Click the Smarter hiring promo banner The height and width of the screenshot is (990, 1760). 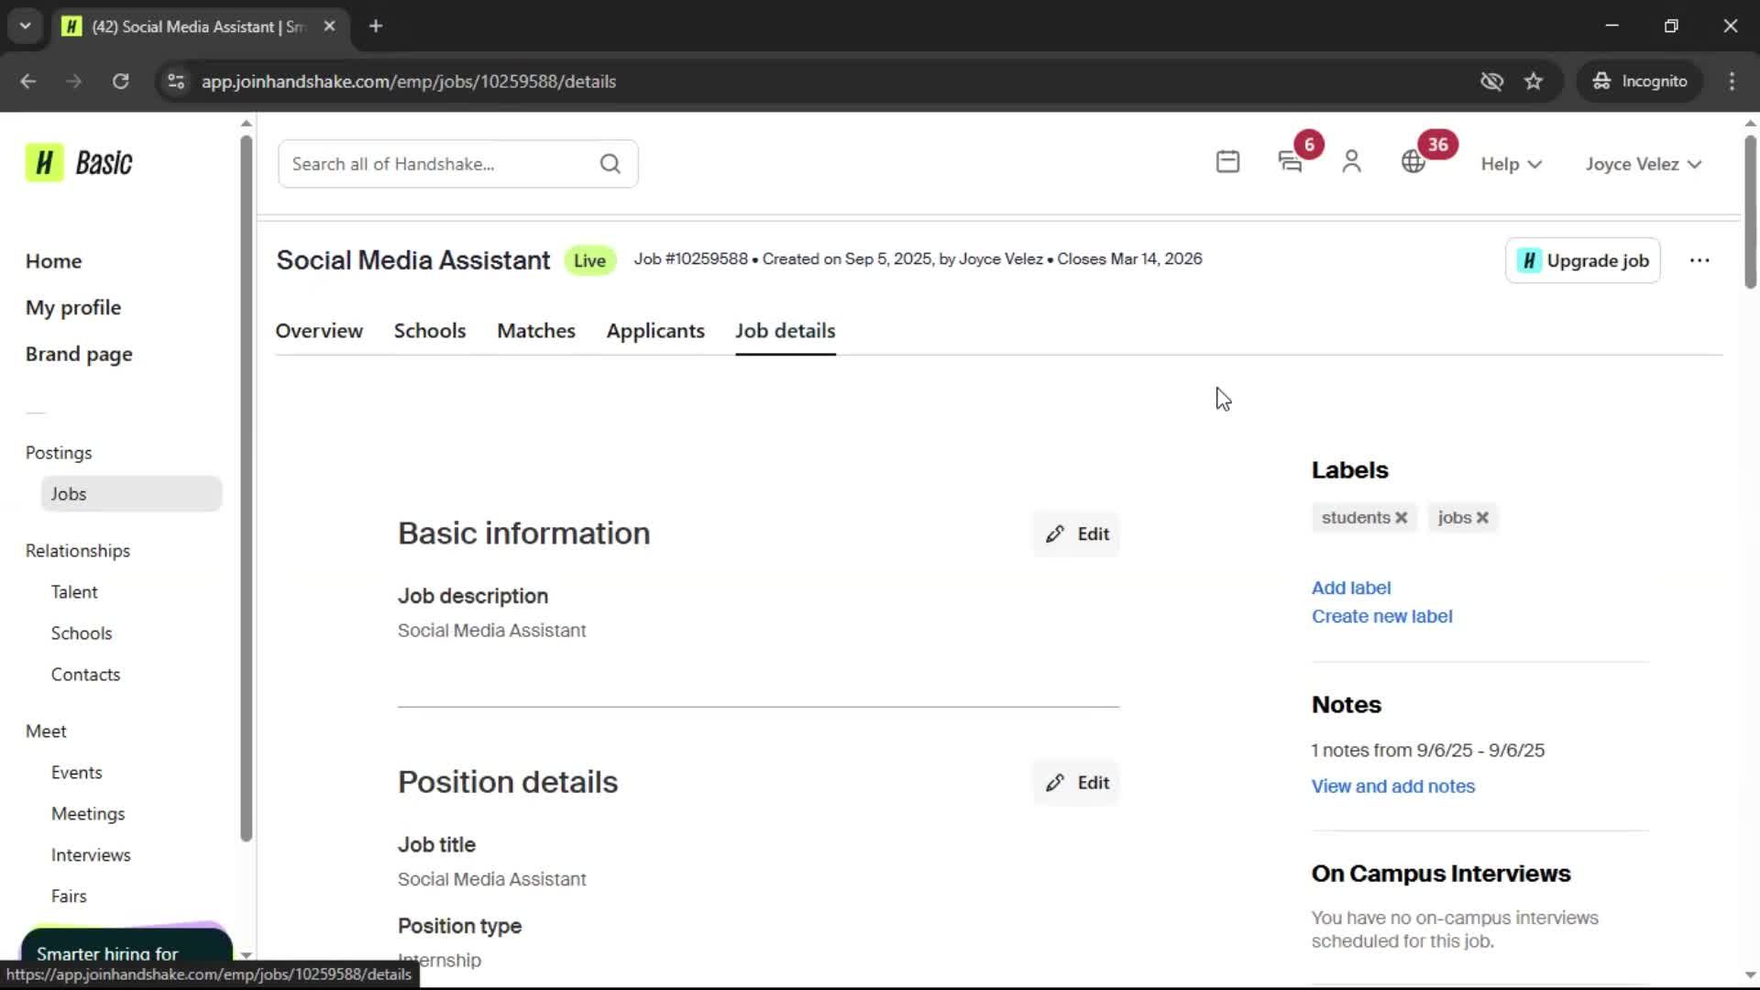click(126, 944)
